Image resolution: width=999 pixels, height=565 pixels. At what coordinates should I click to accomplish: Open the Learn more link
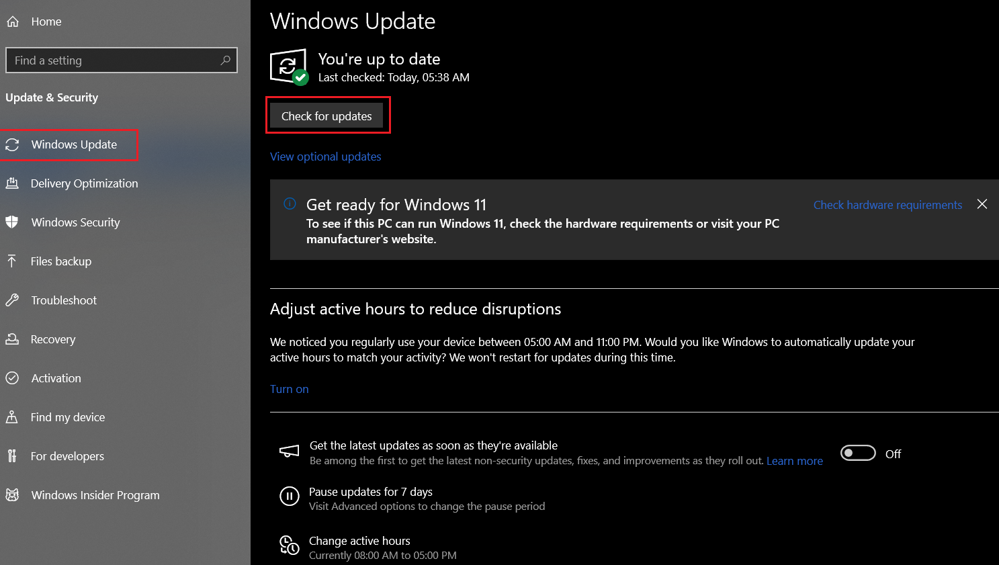(x=794, y=461)
